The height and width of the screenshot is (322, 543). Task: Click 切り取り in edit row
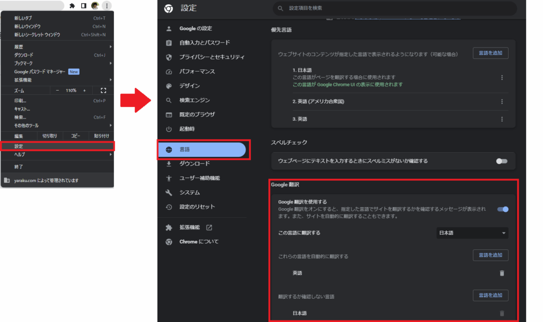tap(49, 136)
